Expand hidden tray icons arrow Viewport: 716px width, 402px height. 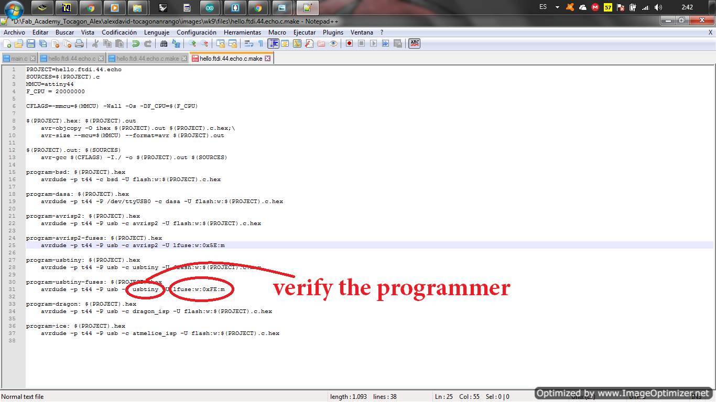click(557, 7)
